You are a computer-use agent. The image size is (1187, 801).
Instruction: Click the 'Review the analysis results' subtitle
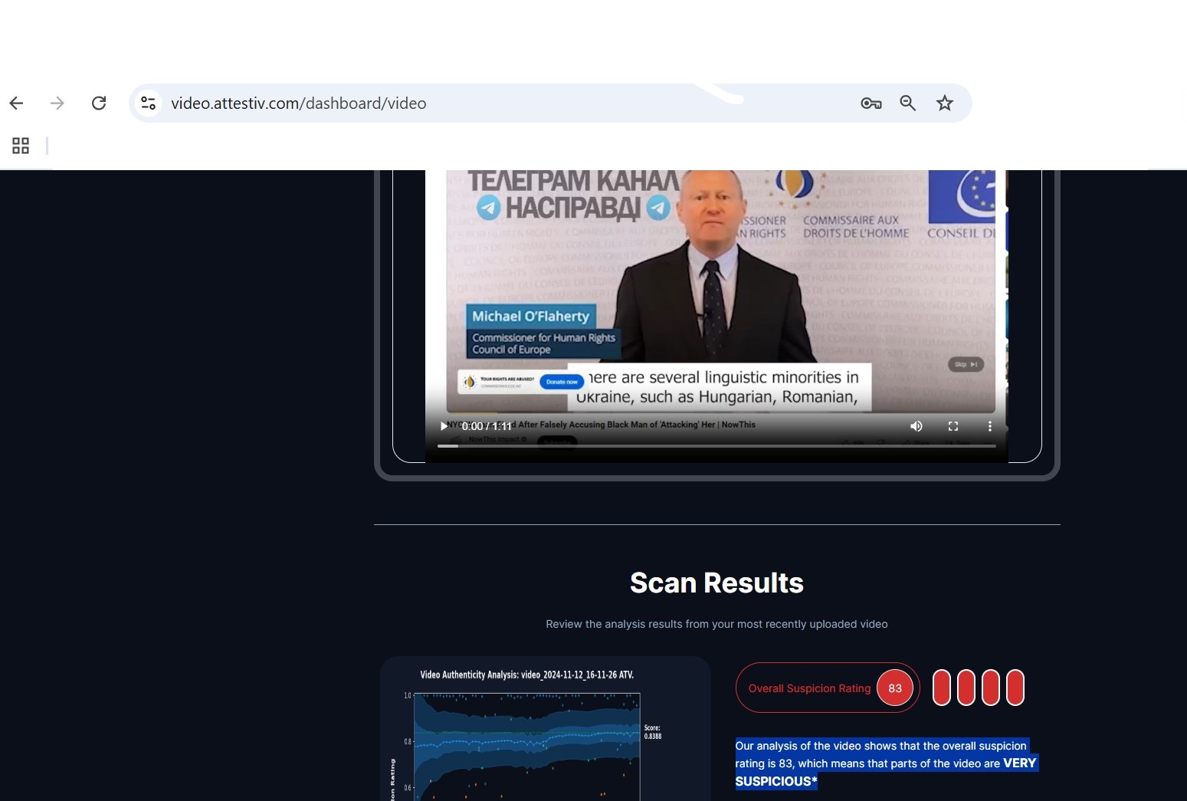click(716, 624)
